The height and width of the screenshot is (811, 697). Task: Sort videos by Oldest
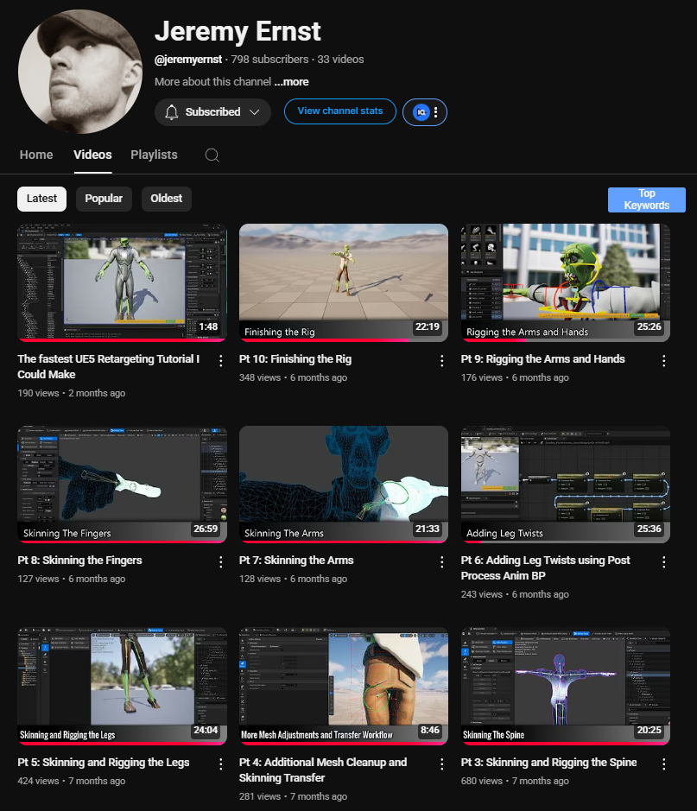tap(167, 199)
